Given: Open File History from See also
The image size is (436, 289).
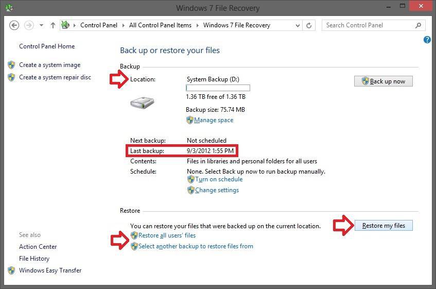Looking at the screenshot, I should point(34,259).
